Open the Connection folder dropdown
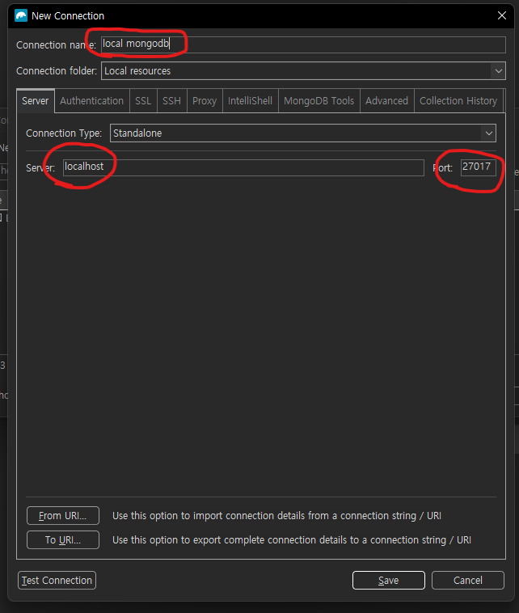 point(303,70)
